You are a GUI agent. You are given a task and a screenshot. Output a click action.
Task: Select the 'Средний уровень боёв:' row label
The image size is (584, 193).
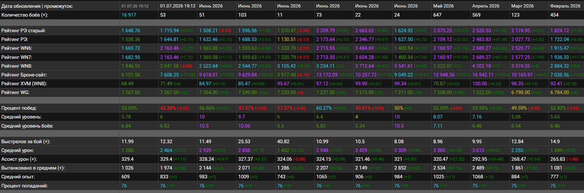point(27,126)
